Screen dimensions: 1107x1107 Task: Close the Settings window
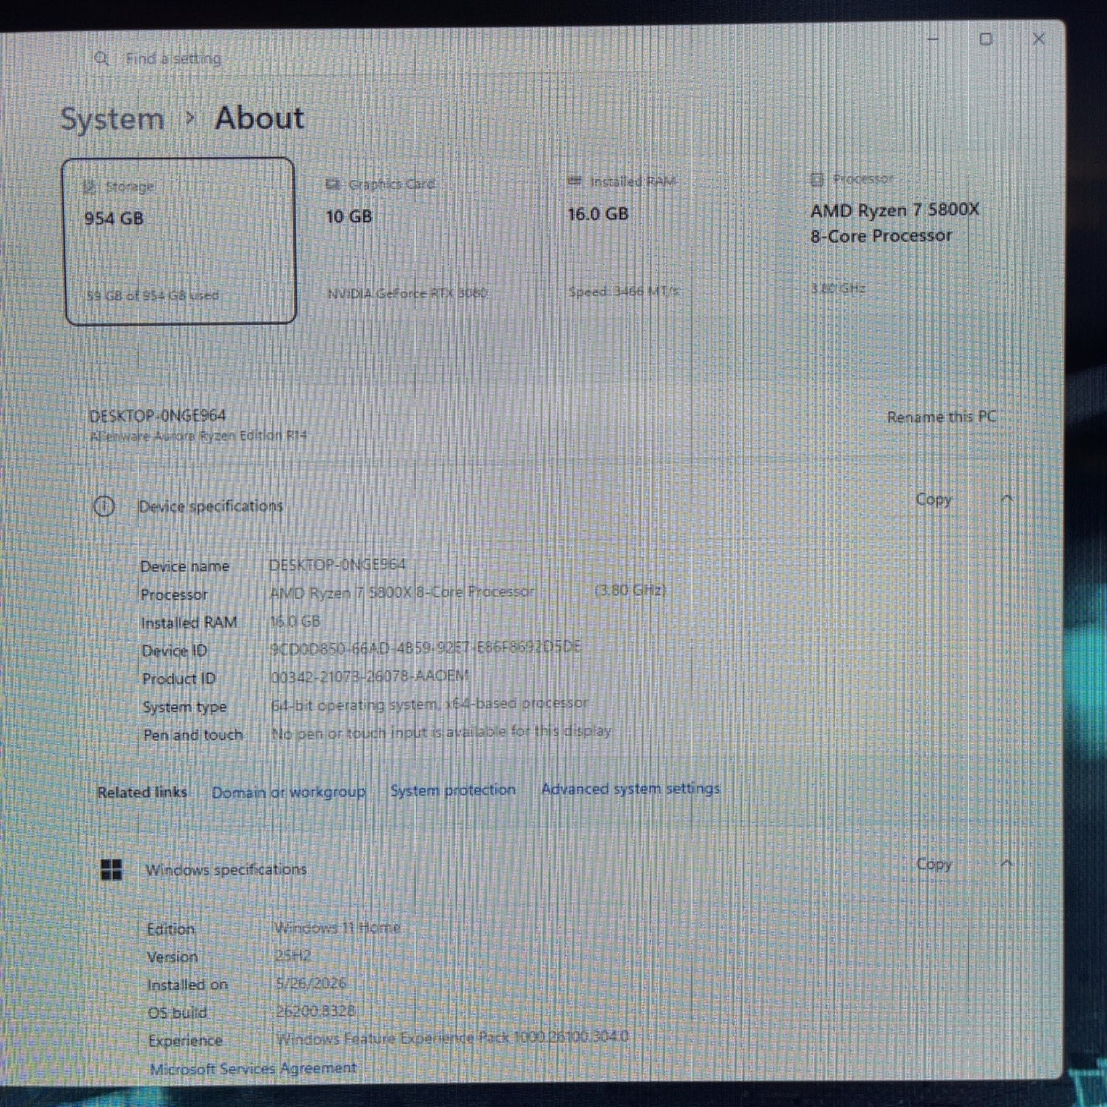(1038, 38)
